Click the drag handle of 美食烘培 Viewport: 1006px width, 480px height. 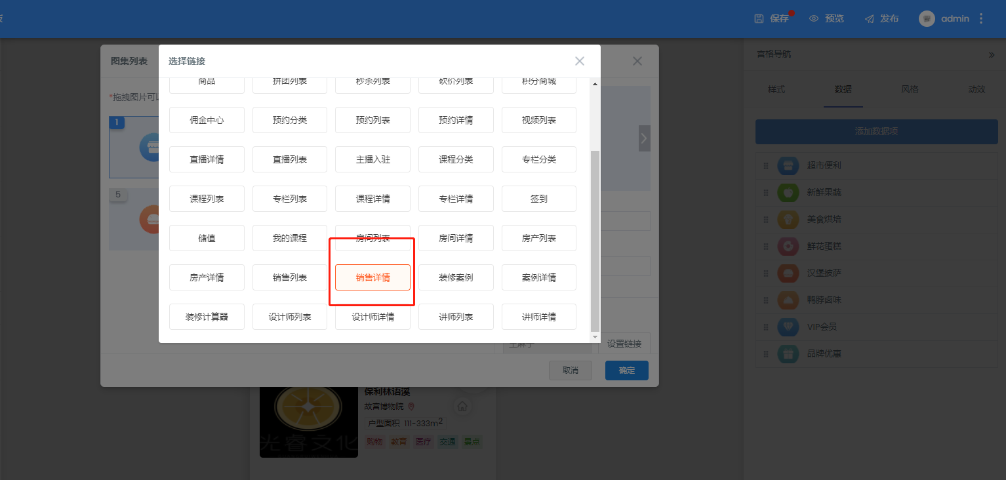765,220
